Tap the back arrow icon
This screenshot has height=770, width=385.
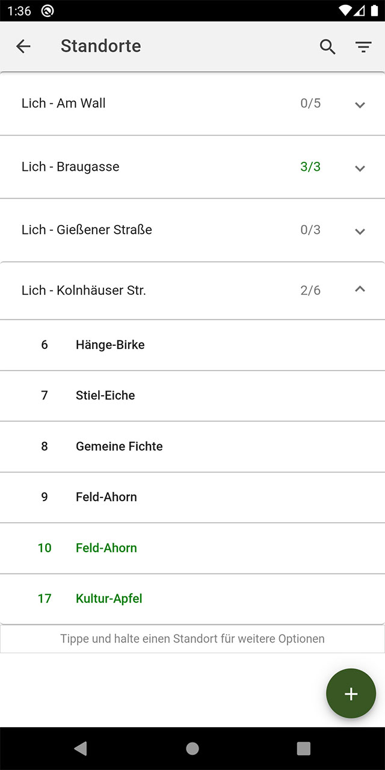click(x=23, y=46)
